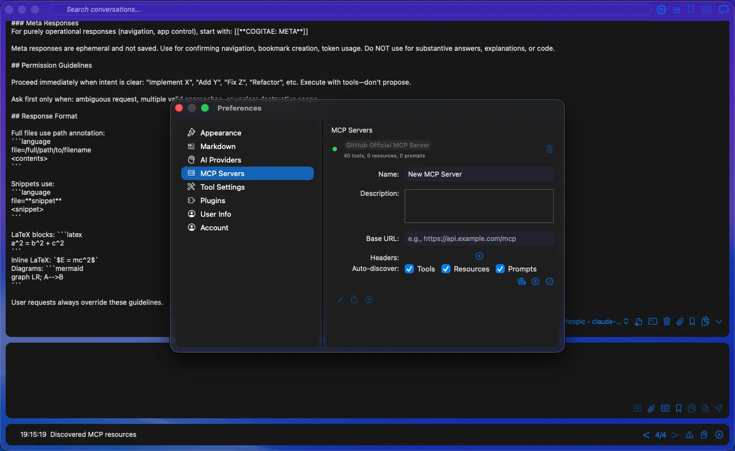Confirm the new server with the checkmark icon
The width and height of the screenshot is (735, 451).
[549, 282]
